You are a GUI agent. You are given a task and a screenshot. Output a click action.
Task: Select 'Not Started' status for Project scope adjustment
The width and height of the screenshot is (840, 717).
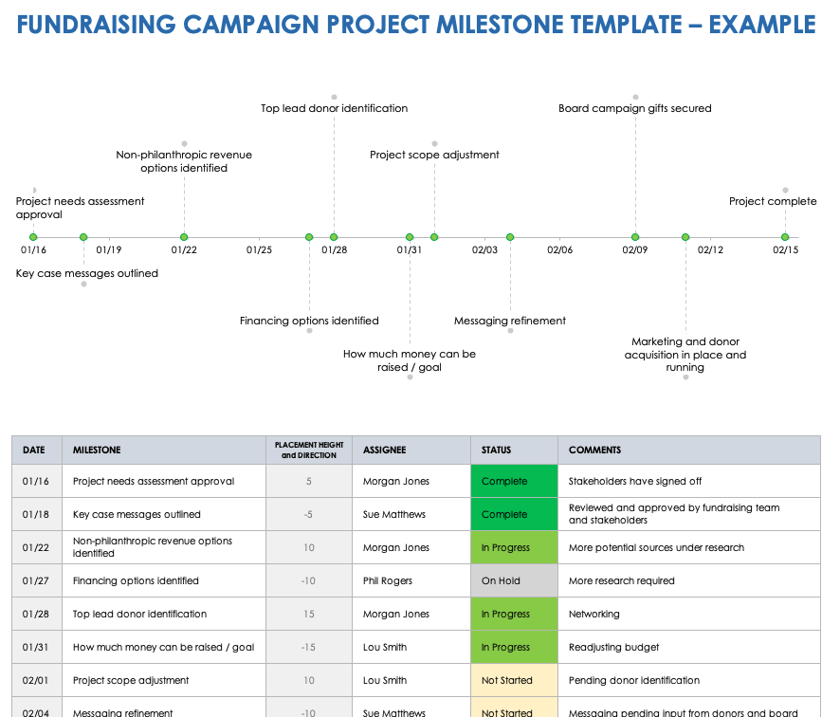pyautogui.click(x=514, y=680)
